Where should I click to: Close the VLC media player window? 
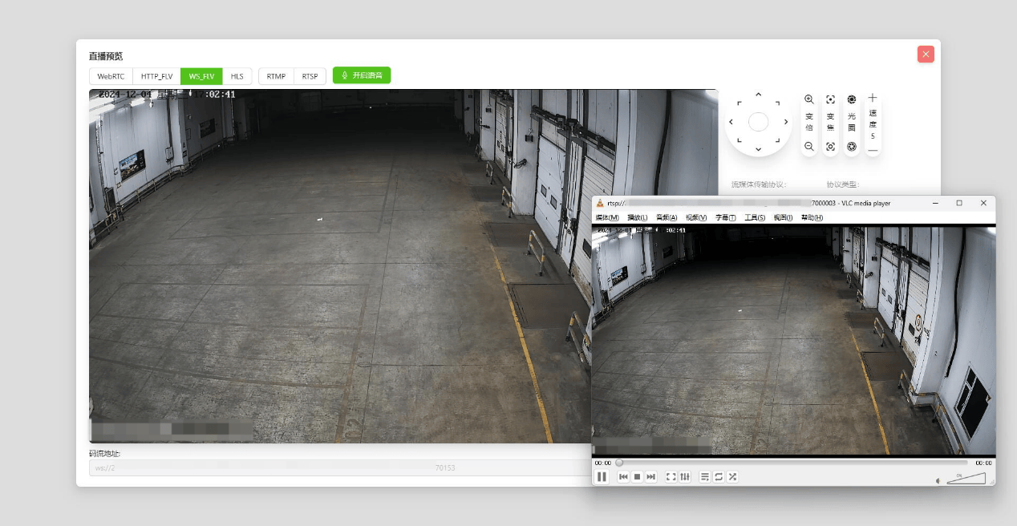(983, 203)
